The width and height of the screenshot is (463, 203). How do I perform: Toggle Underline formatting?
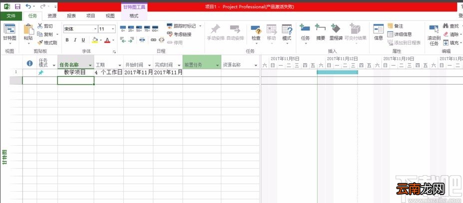click(x=83, y=40)
